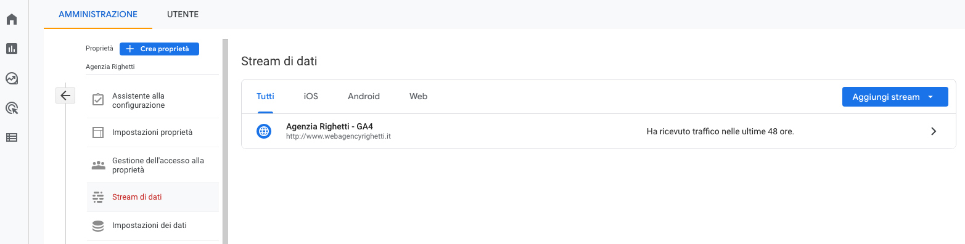Click the Stream di dati icon
The image size is (965, 244).
[x=97, y=197]
